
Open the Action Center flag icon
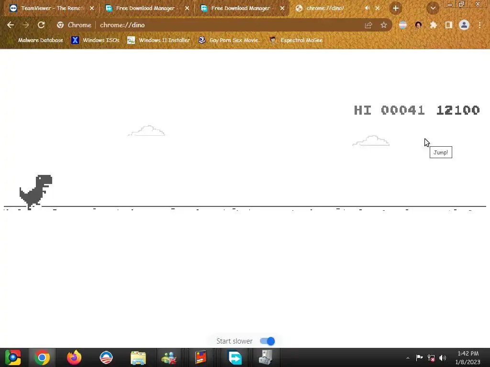click(419, 357)
